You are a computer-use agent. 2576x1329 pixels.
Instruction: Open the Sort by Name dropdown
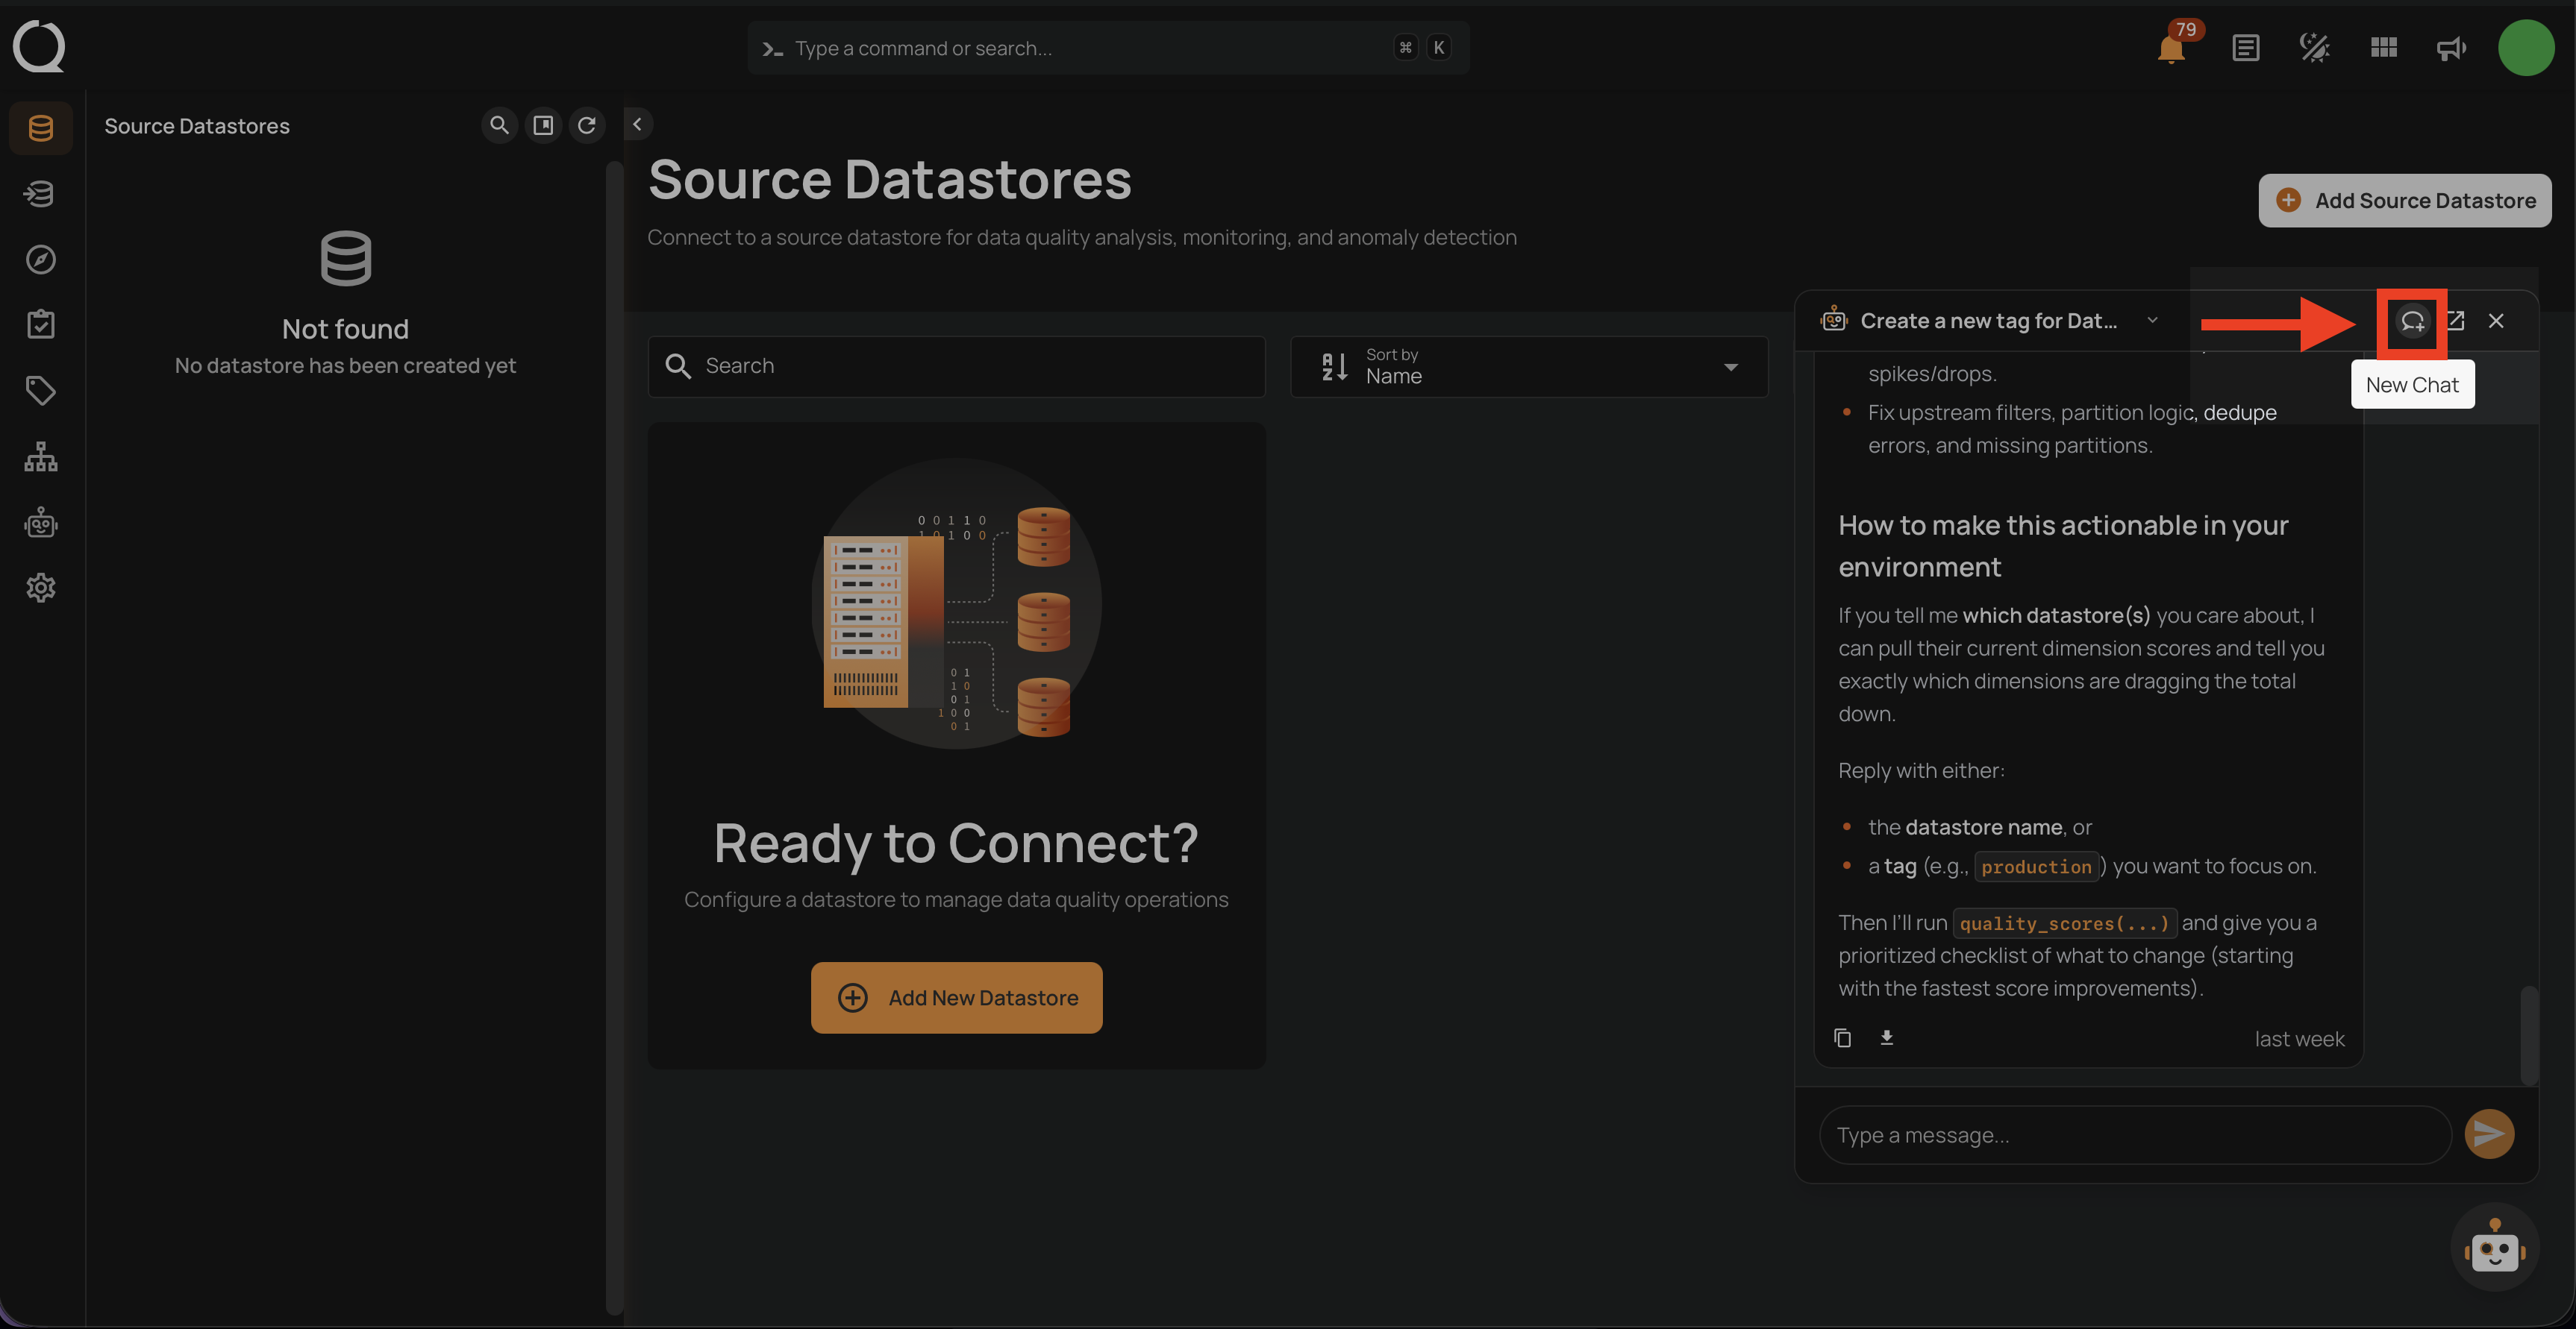click(1528, 367)
